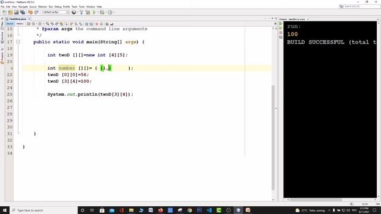Open Visual Studio Code from the taskbar
The height and width of the screenshot is (214, 381).
[209, 210]
